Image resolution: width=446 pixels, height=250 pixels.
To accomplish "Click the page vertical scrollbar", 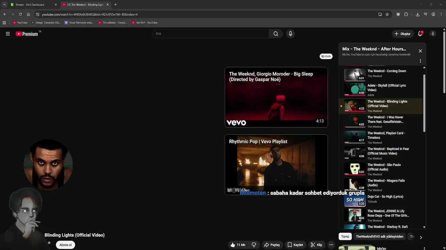I will 444,62.
